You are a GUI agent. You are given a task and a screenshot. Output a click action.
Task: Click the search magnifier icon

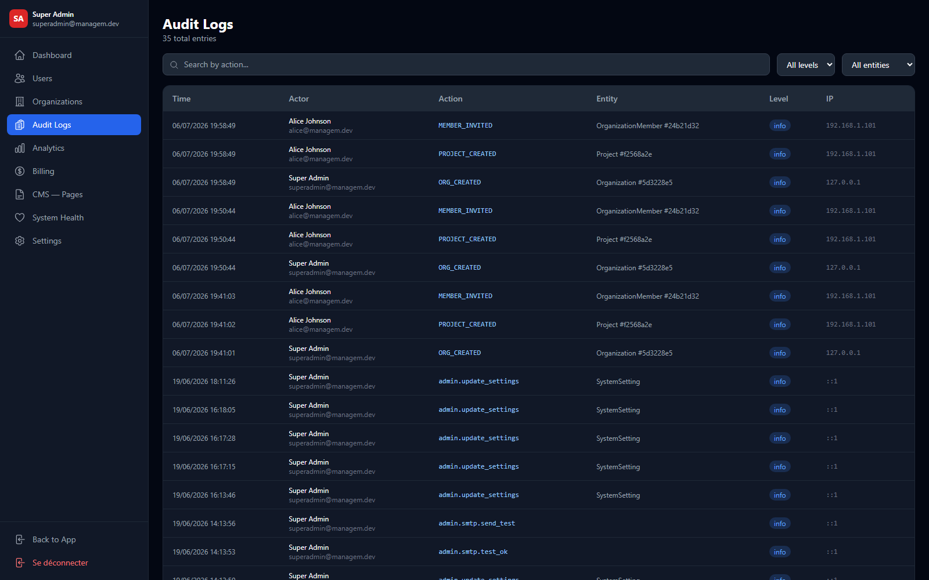[174, 65]
